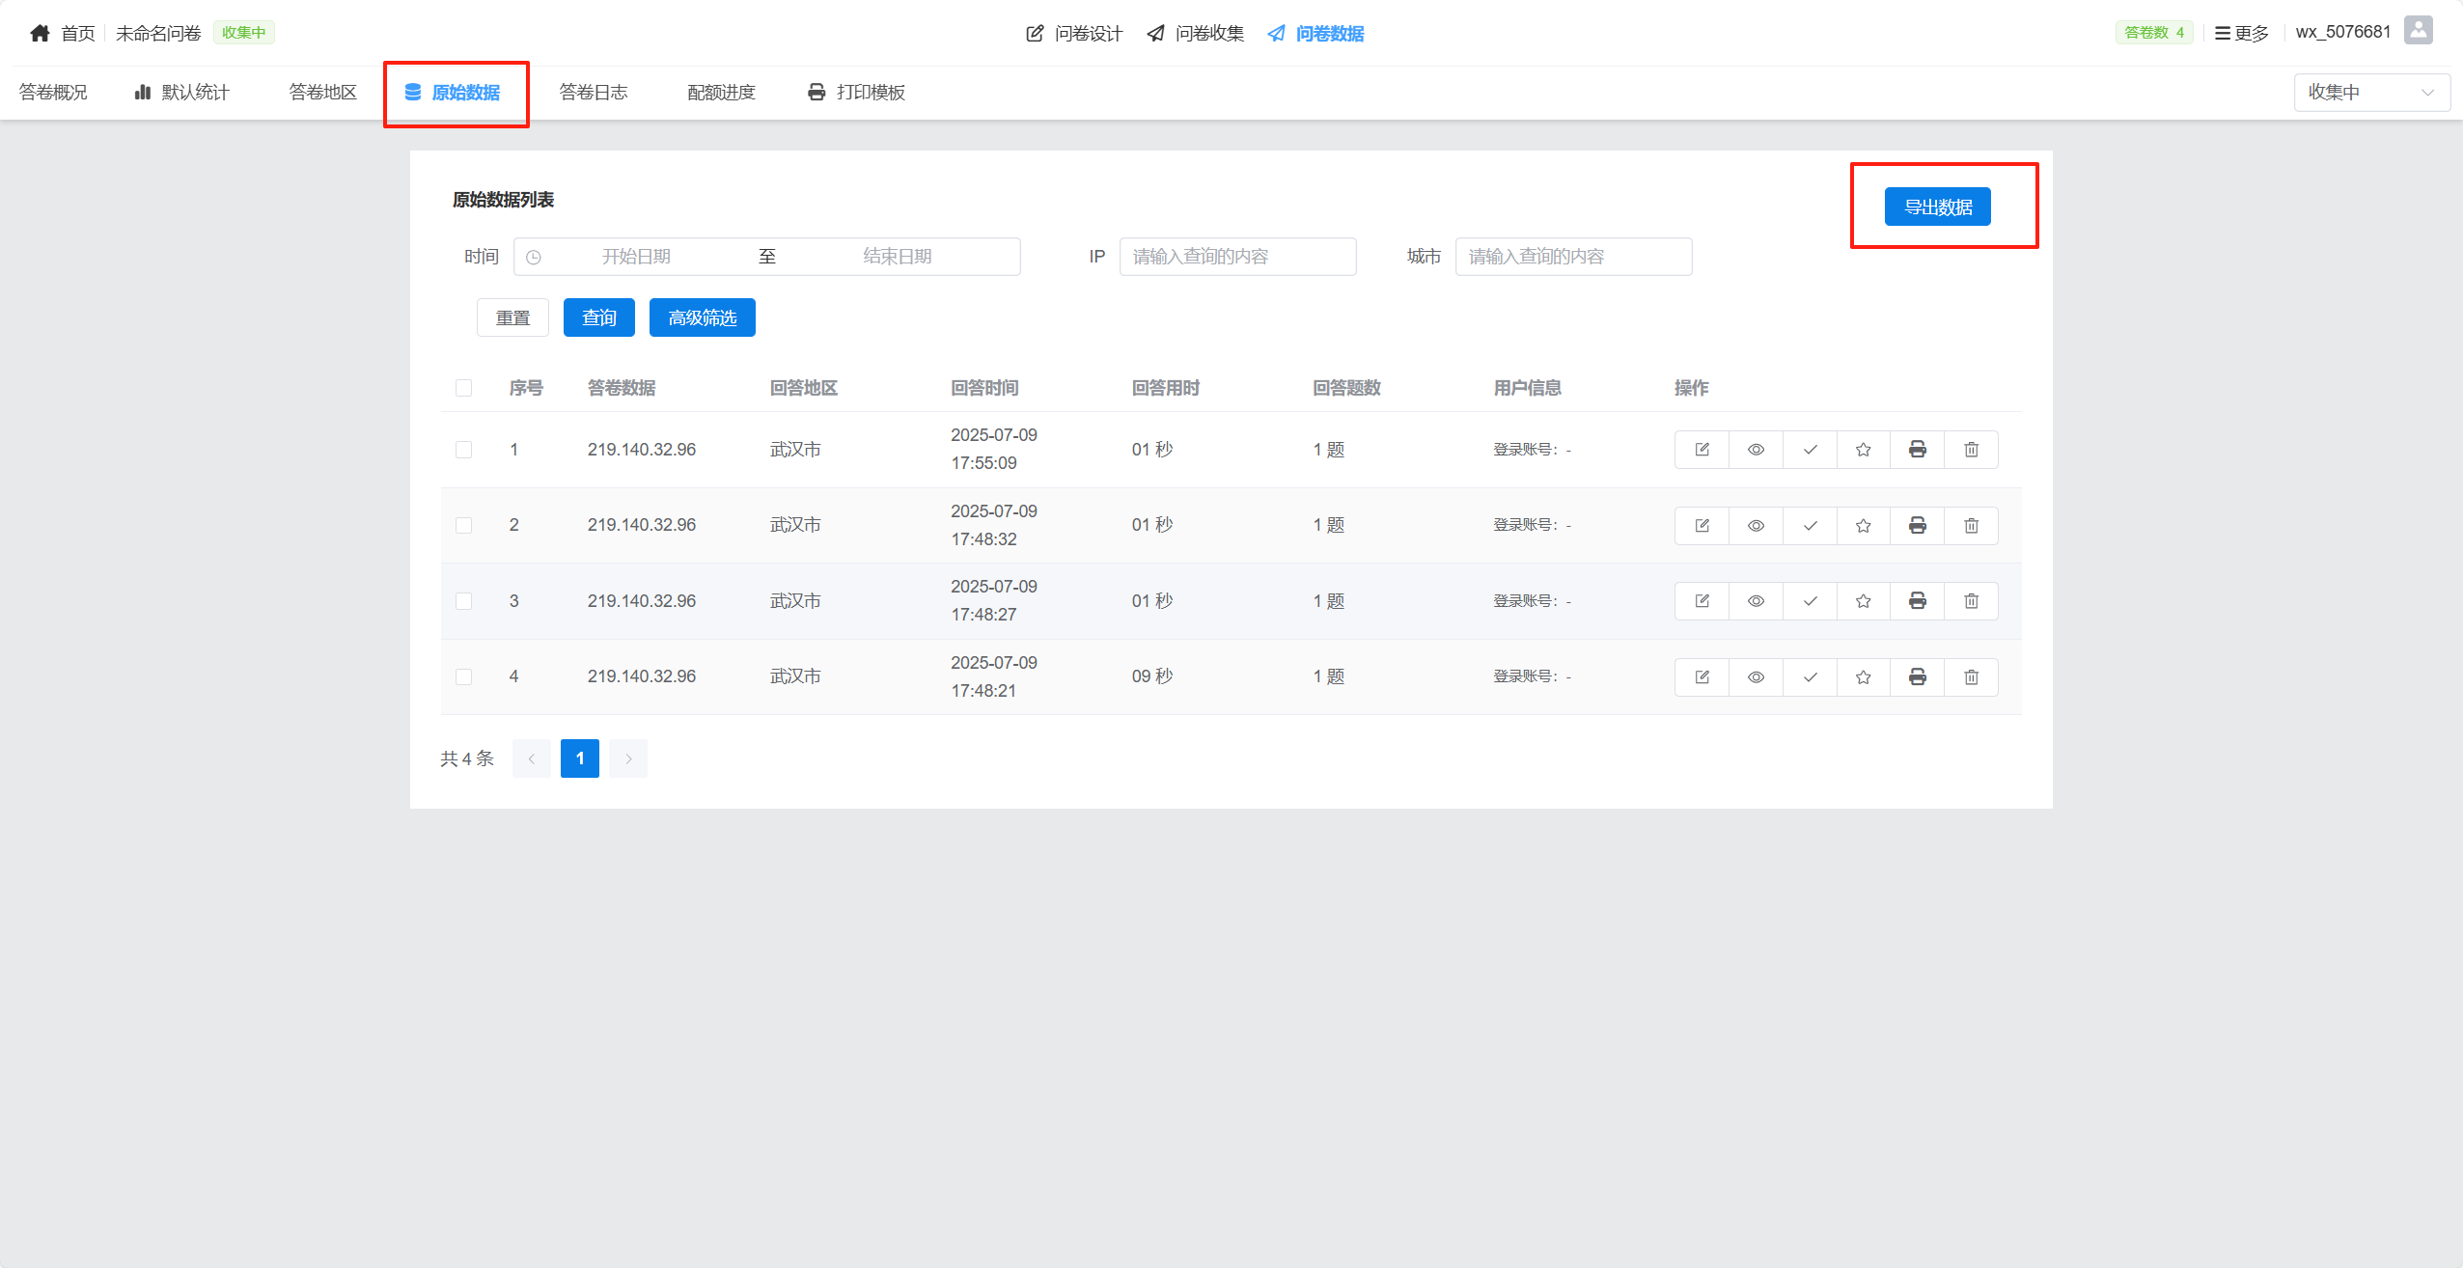The height and width of the screenshot is (1268, 2463).
Task: Click the 高级筛选 button
Action: (702, 317)
